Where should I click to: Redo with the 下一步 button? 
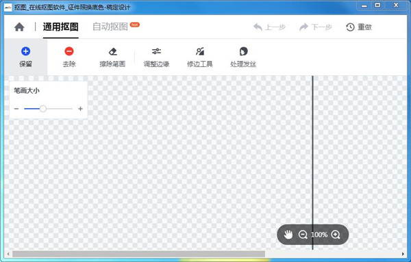point(316,27)
